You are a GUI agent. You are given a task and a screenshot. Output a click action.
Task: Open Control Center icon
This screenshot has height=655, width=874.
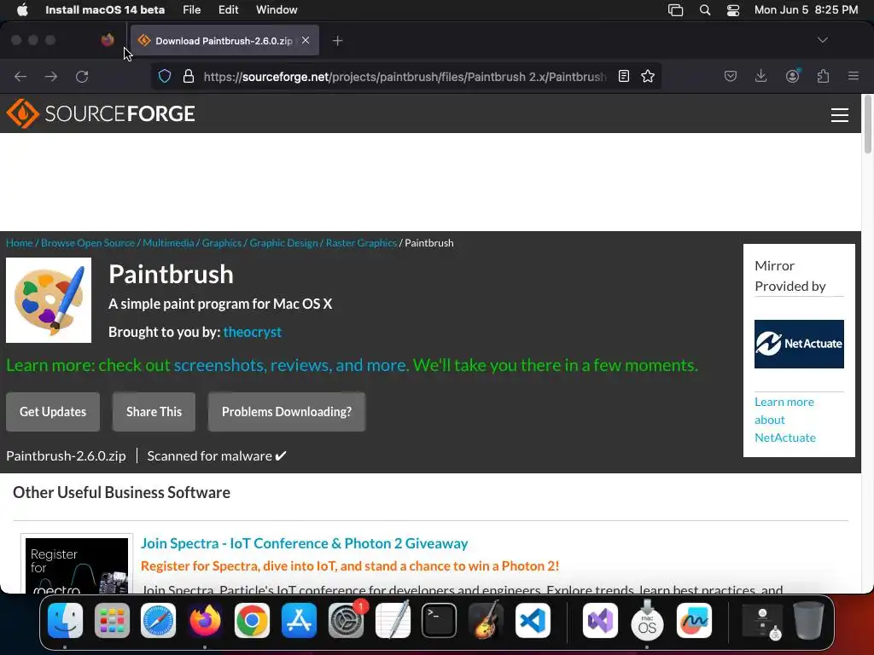coord(733,10)
